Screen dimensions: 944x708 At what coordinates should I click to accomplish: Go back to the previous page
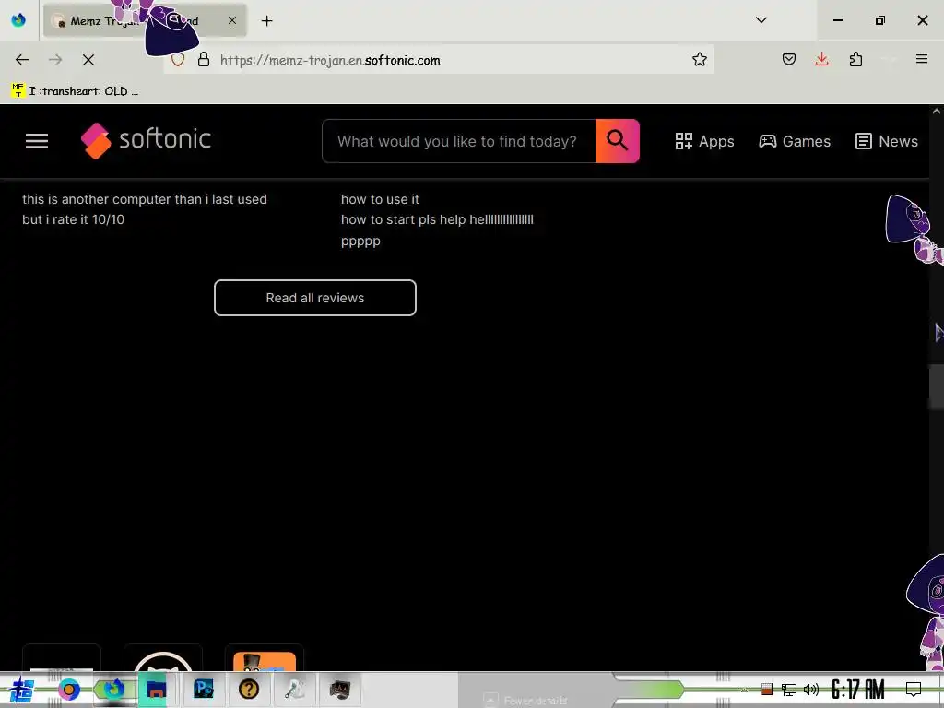pyautogui.click(x=22, y=60)
